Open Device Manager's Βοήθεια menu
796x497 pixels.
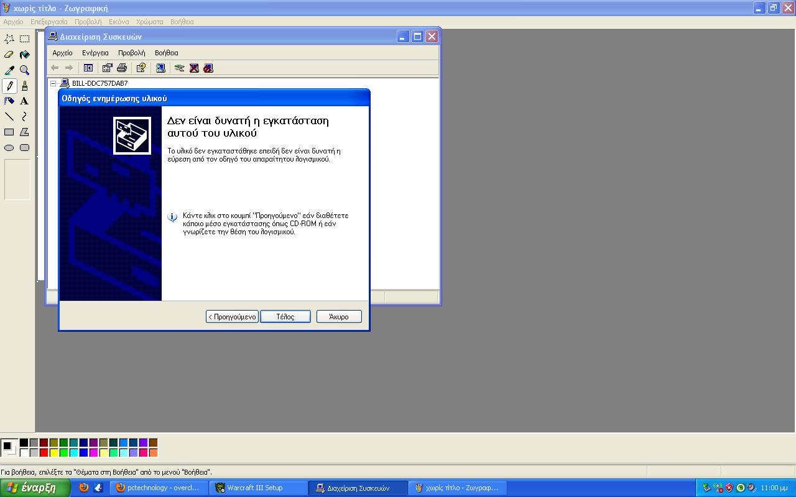(x=167, y=53)
